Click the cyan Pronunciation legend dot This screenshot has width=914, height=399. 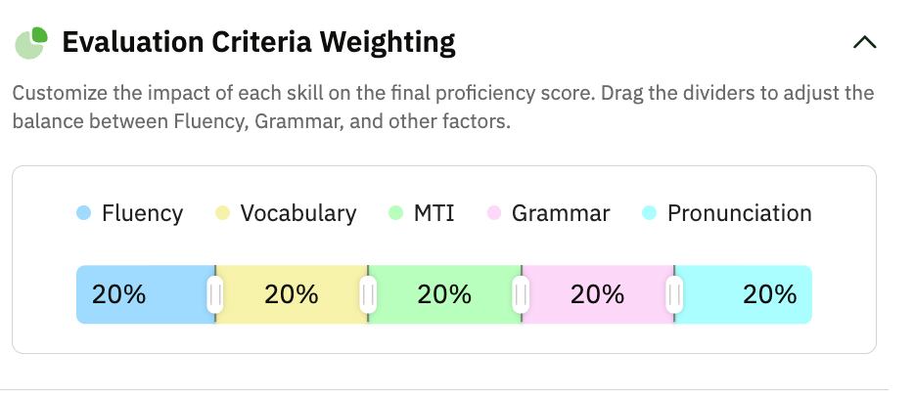(x=650, y=213)
